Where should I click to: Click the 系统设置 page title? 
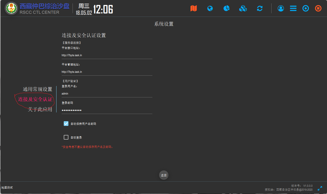pos(164,24)
